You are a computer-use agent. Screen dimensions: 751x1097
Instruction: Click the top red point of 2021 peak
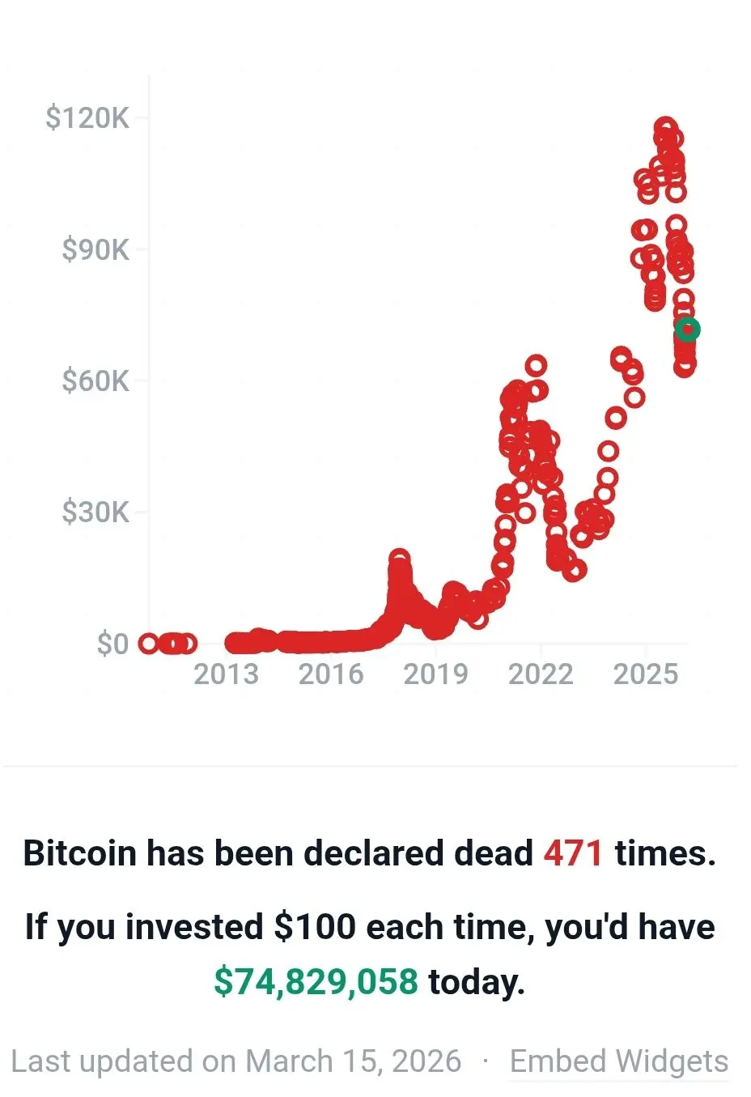click(x=536, y=365)
